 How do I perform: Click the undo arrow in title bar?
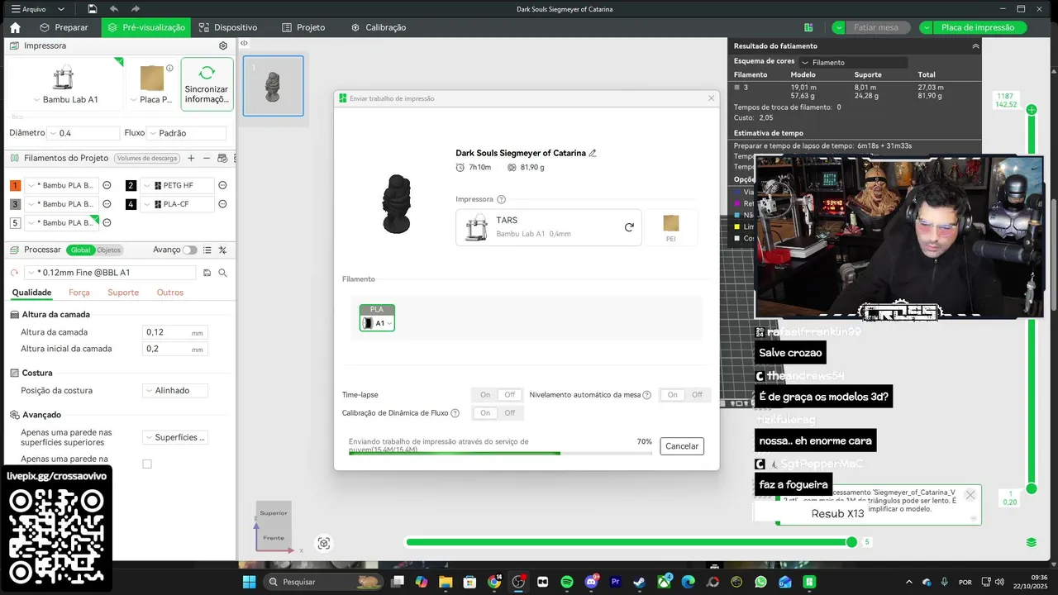(114, 9)
